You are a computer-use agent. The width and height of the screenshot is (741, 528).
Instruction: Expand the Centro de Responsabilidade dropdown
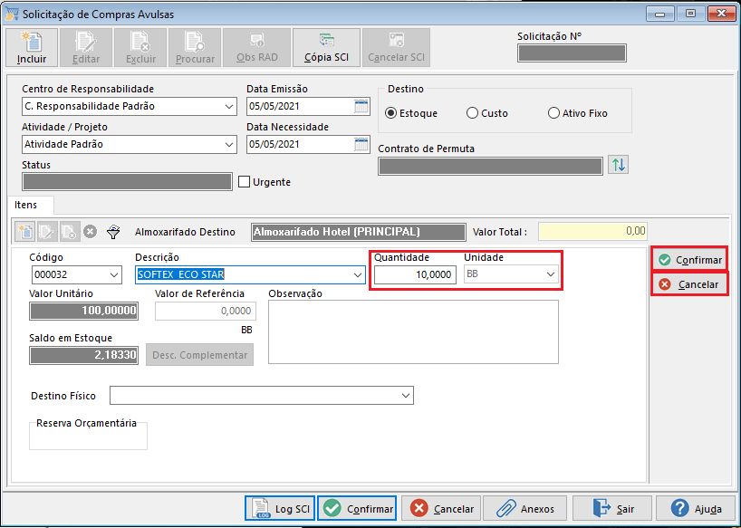(229, 107)
